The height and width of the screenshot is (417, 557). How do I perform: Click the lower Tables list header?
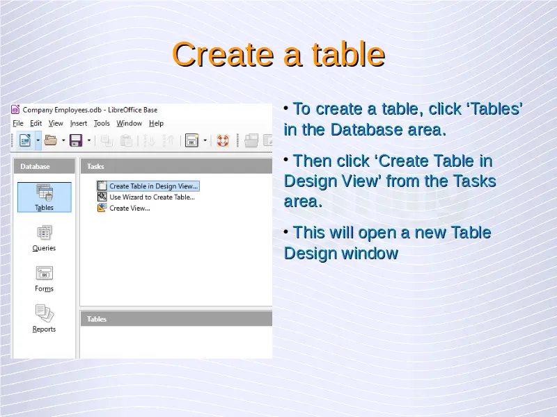pos(176,319)
